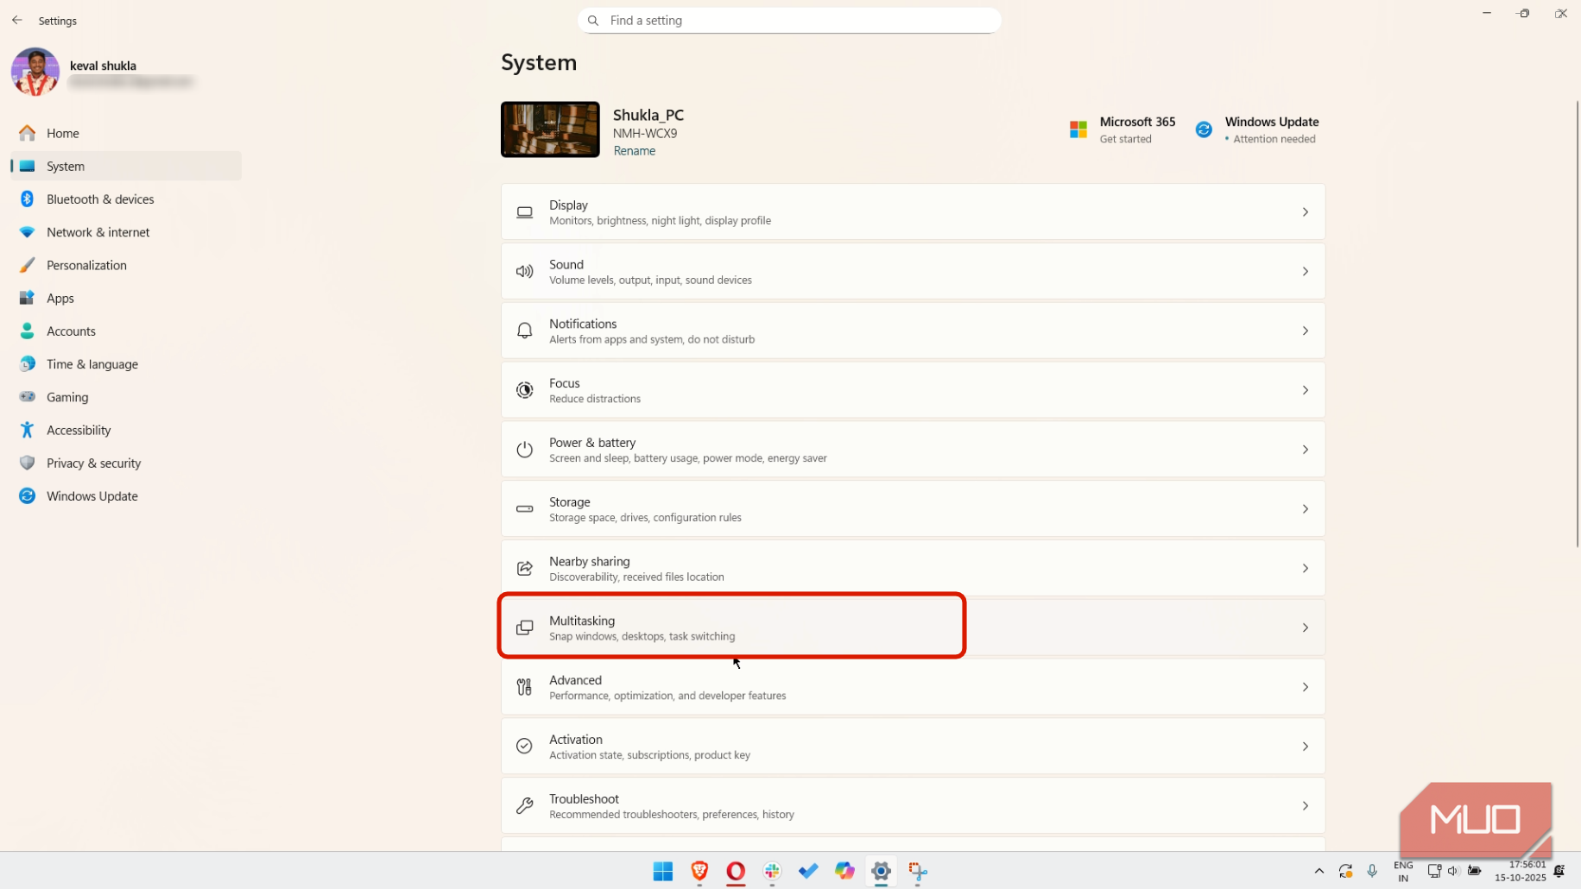Viewport: 1581px width, 889px height.
Task: Expand the Notifications chevron
Action: tap(1305, 331)
